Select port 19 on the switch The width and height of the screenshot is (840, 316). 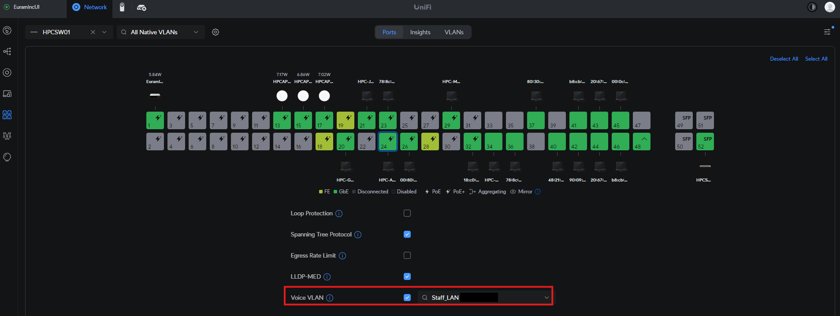coord(346,120)
